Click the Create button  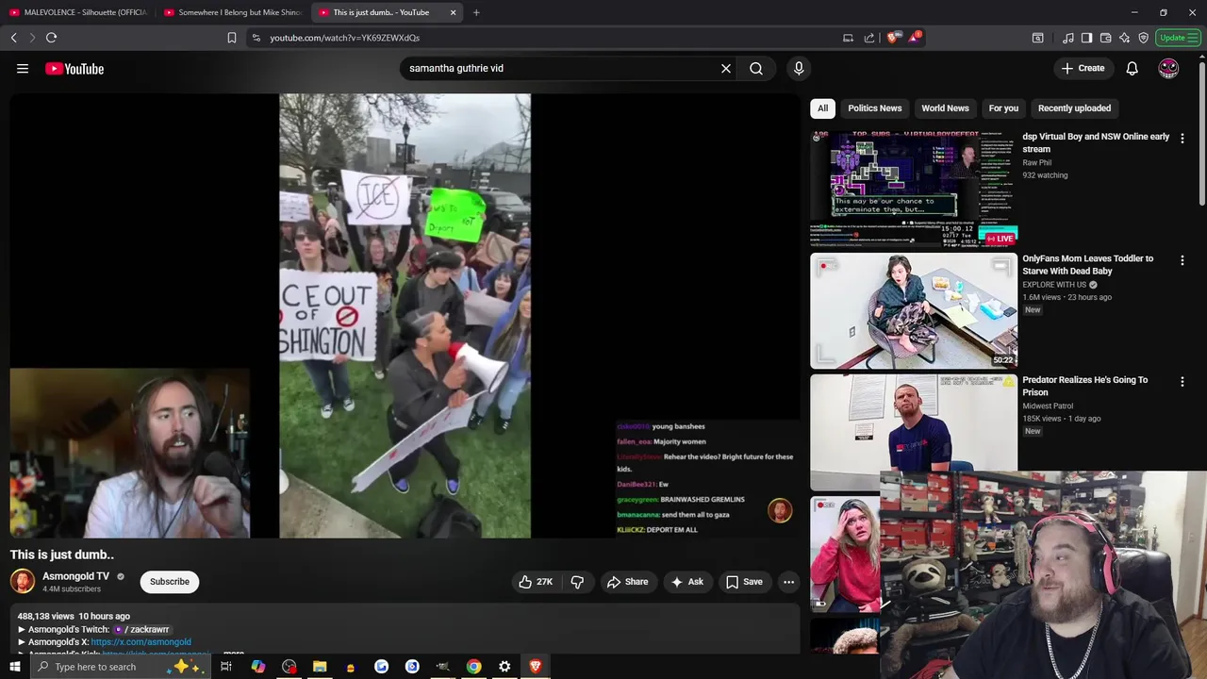pos(1083,68)
